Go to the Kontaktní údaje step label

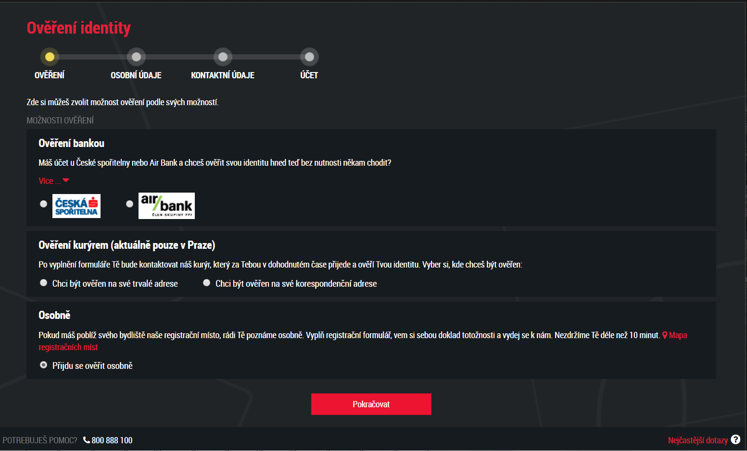coord(223,75)
